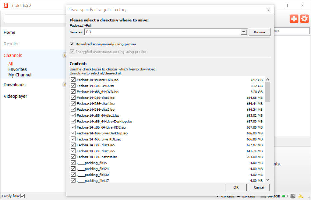Click the Cancel button
The height and width of the screenshot is (200, 311).
pyautogui.click(x=259, y=187)
